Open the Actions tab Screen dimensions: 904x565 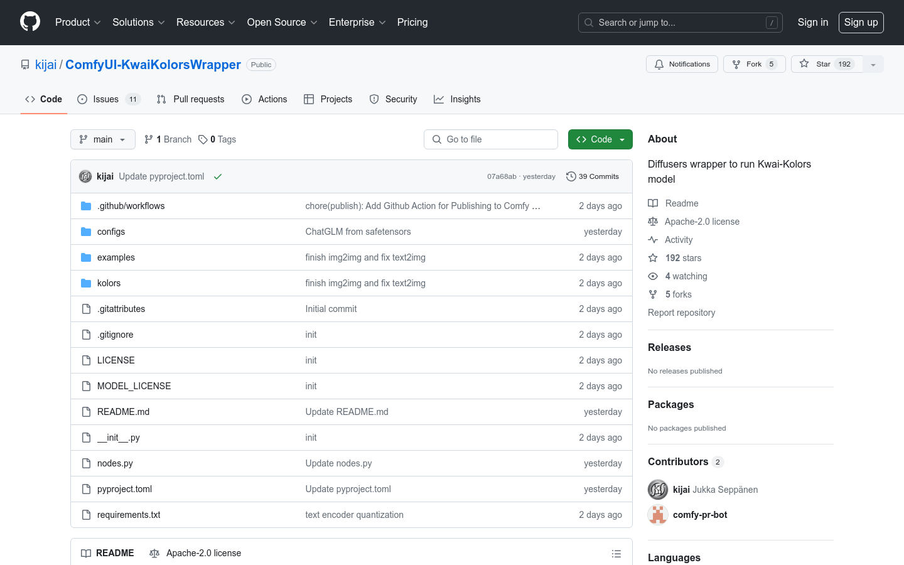click(x=264, y=99)
